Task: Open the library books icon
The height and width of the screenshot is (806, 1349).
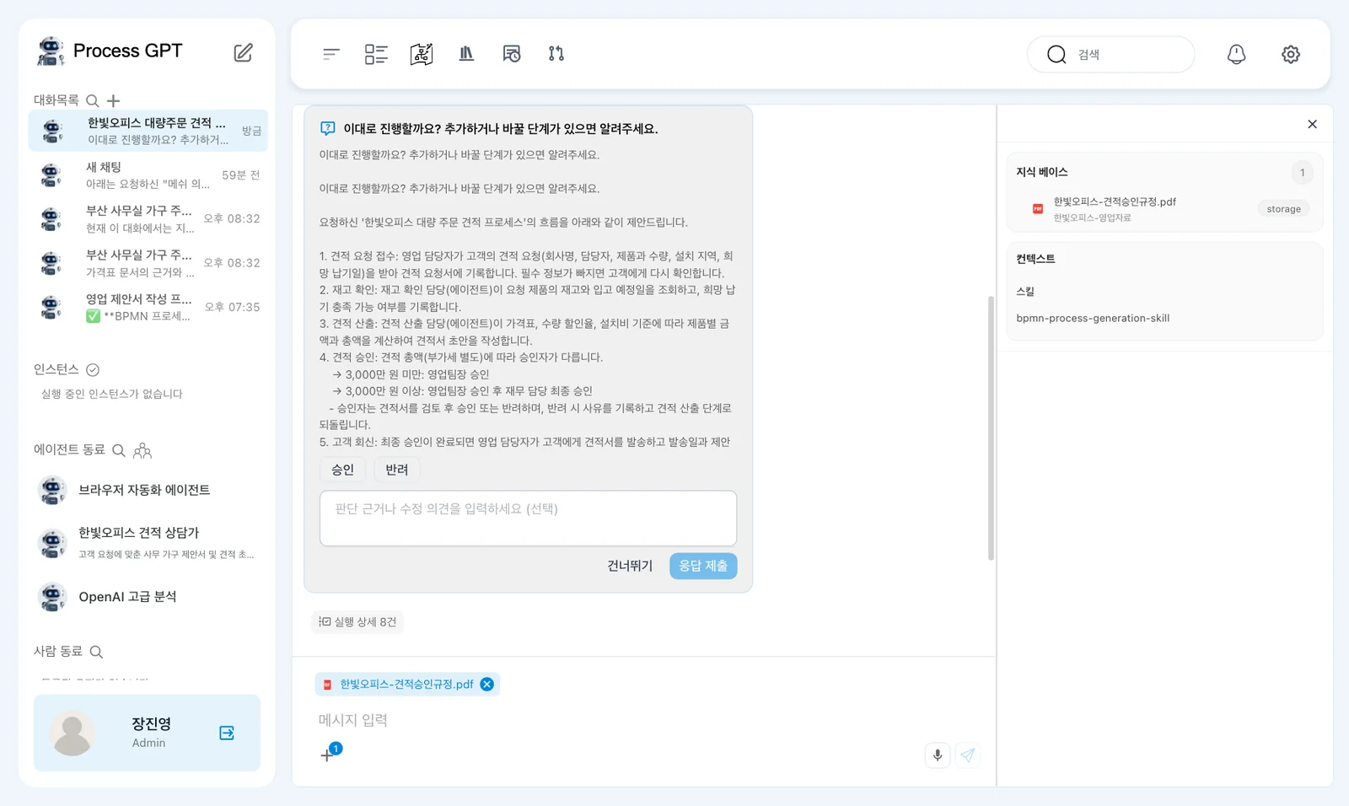Action: (x=466, y=54)
